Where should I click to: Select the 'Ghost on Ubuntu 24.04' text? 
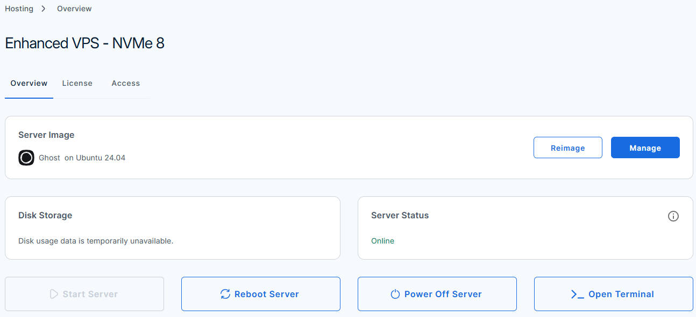(x=82, y=158)
